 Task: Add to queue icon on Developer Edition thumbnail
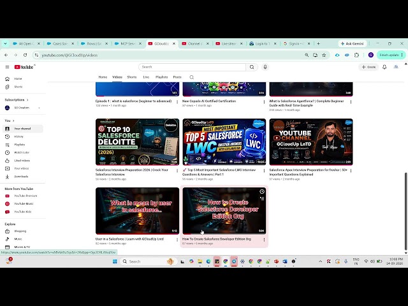(262, 198)
